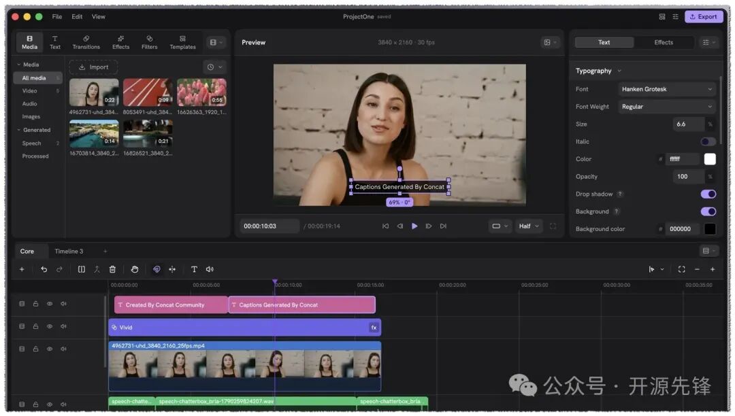Delete the selected clip with trash icon
Viewport: 735px width, 416px height.
click(x=112, y=270)
